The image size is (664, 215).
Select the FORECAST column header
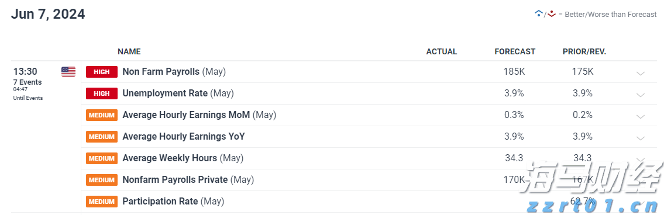coord(515,51)
